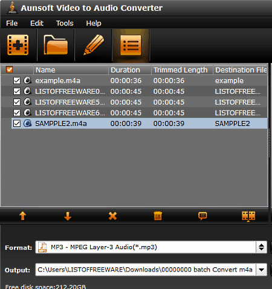Click the audio icon beside LISTOFFREEWARE0 file
The width and height of the screenshot is (272, 289).
point(27,91)
